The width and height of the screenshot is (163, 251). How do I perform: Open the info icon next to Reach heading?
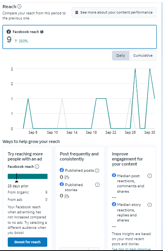click(x=19, y=7)
